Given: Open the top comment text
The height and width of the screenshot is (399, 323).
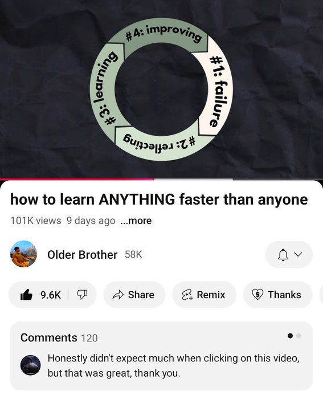Looking at the screenshot, I should tap(173, 366).
